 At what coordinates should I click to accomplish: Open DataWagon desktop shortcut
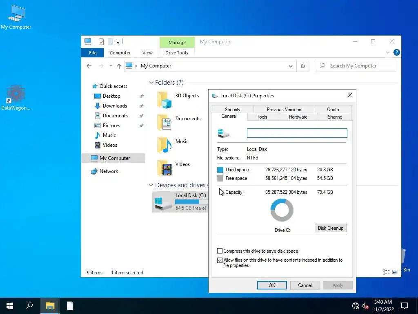[16, 98]
